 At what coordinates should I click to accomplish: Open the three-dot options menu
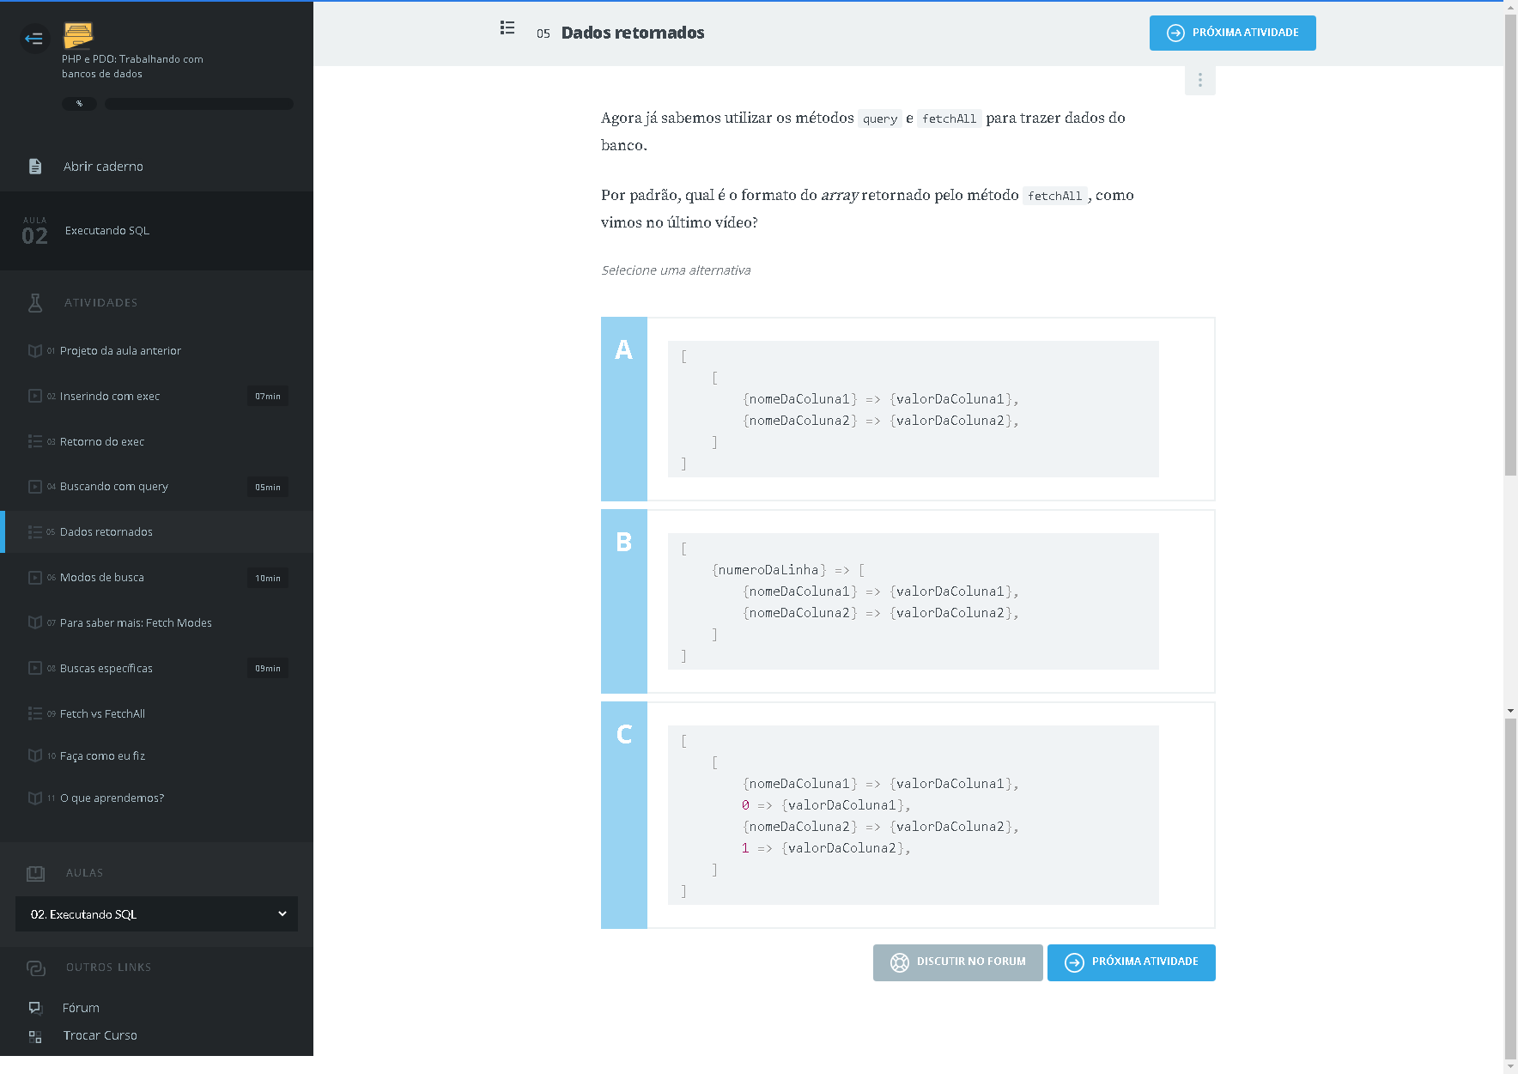(1199, 80)
